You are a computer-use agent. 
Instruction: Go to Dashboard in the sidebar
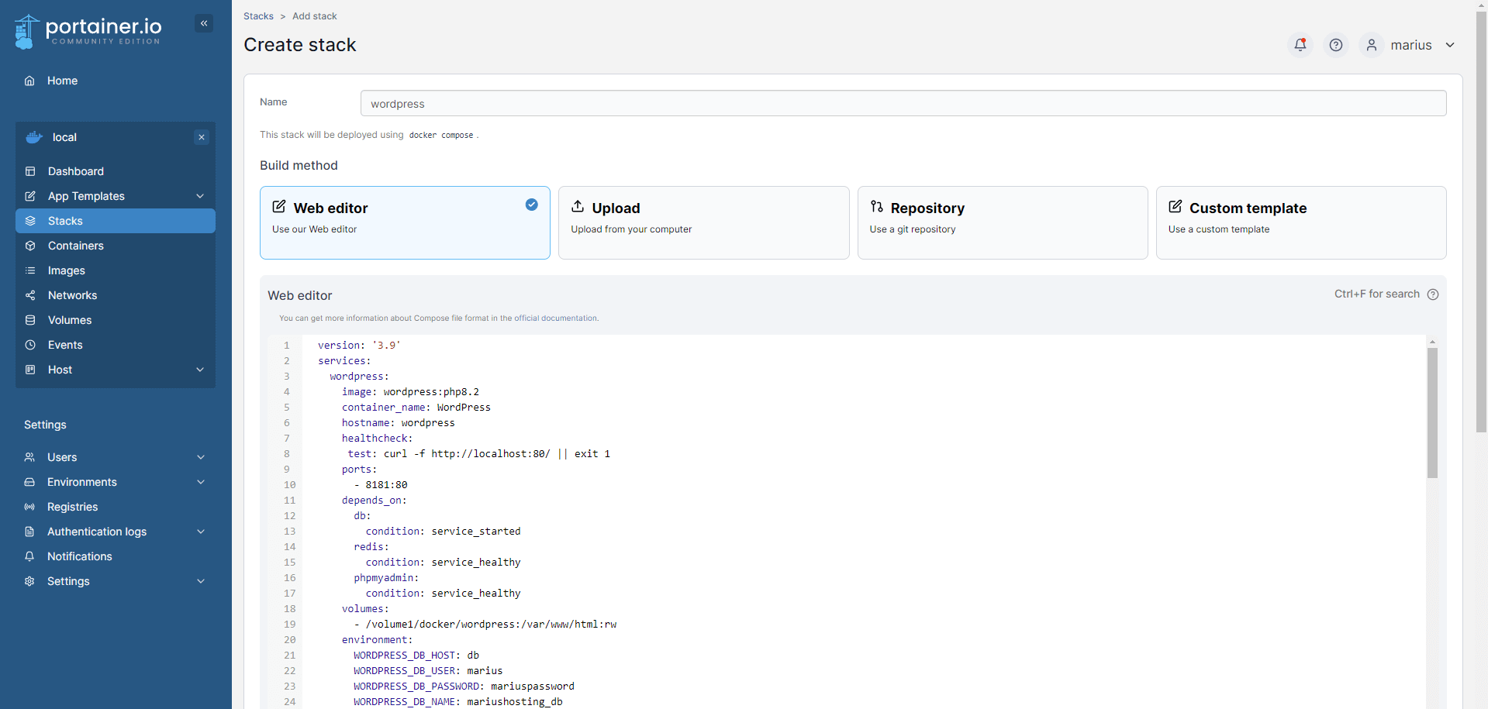pyautogui.click(x=116, y=171)
